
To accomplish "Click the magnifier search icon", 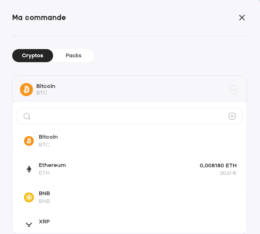I will tap(27, 116).
